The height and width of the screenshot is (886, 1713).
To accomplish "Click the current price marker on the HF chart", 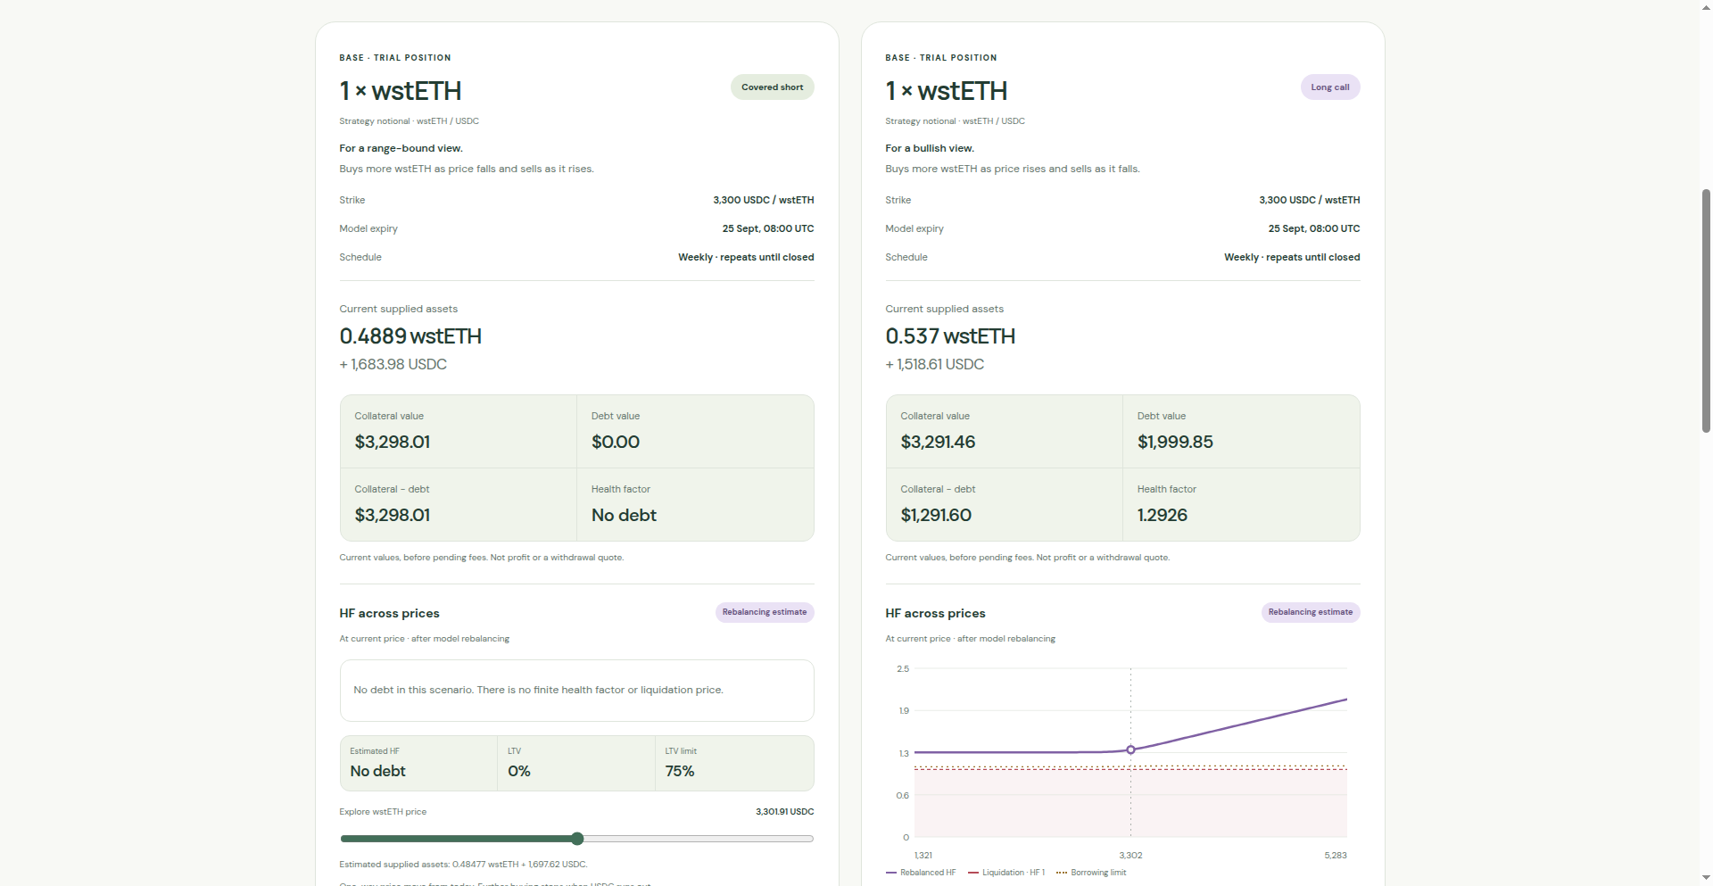I will click(1130, 749).
